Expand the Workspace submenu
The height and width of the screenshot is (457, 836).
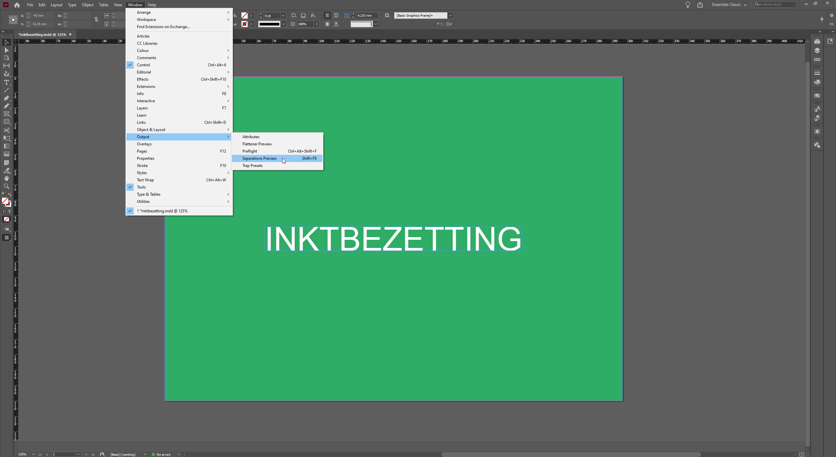[179, 19]
